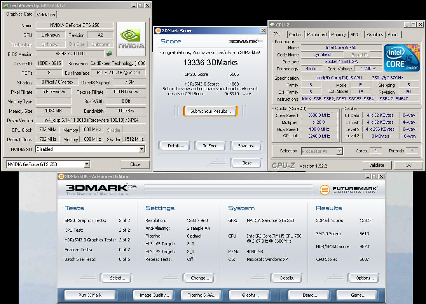Open the Graphics tab in CPU-Z
Image resolution: width=426 pixels, height=304 pixels.
coord(375,35)
